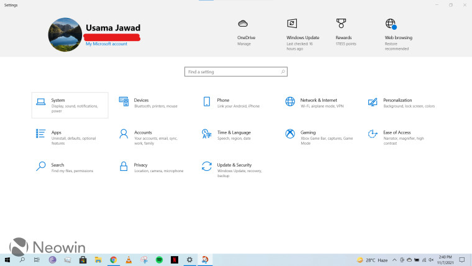This screenshot has width=472, height=266.
Task: Open Accounts person icon
Action: click(x=124, y=134)
